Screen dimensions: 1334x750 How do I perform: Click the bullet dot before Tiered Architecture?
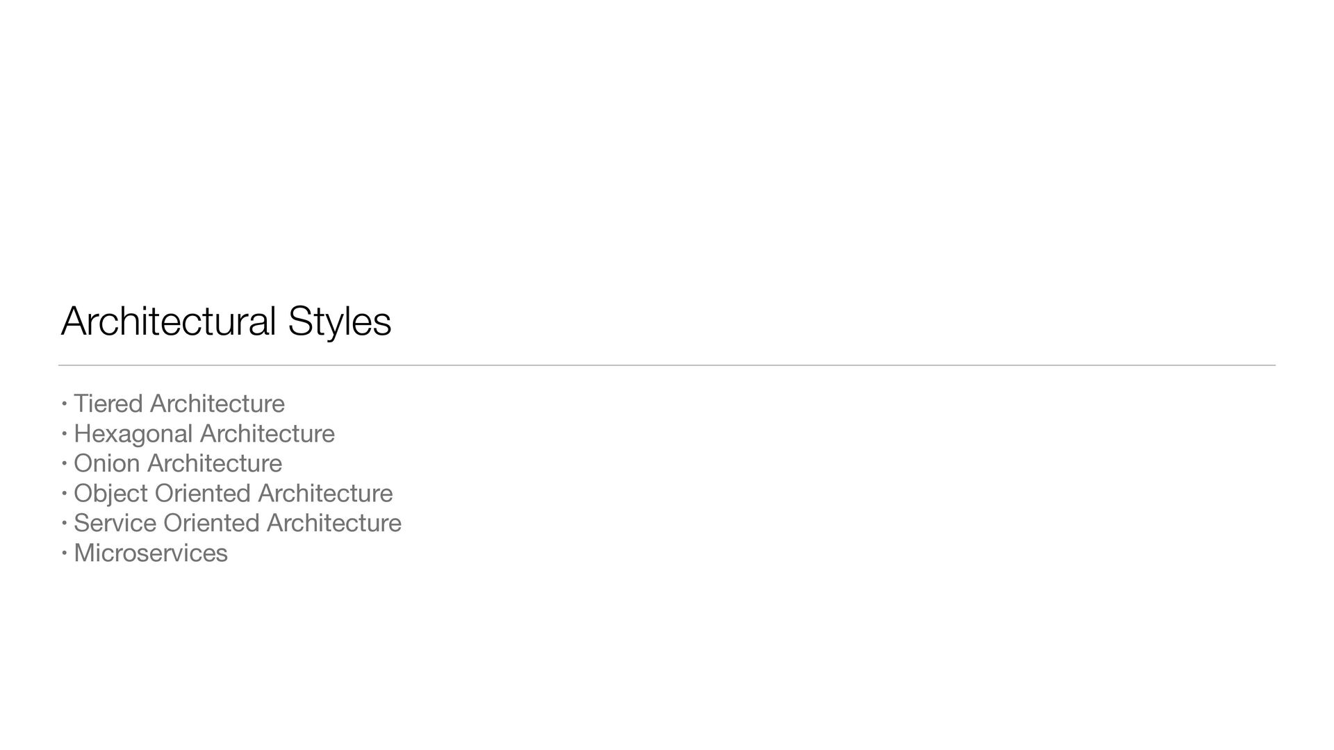(64, 403)
